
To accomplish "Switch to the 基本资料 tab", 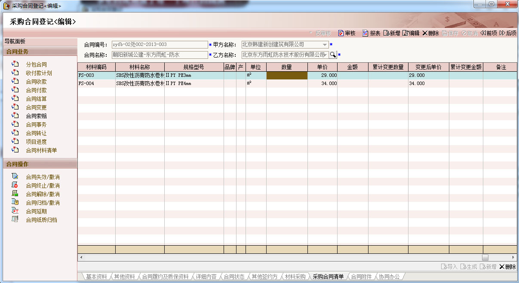I will click(x=96, y=277).
